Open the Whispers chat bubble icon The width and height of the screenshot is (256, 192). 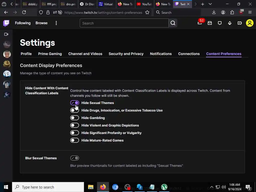[220, 23]
